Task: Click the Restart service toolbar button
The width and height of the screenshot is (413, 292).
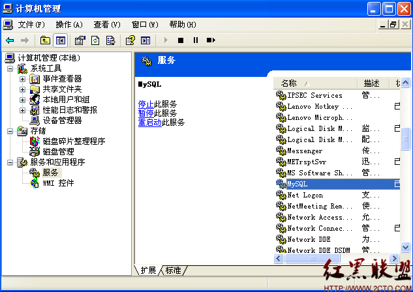Action: click(x=211, y=40)
